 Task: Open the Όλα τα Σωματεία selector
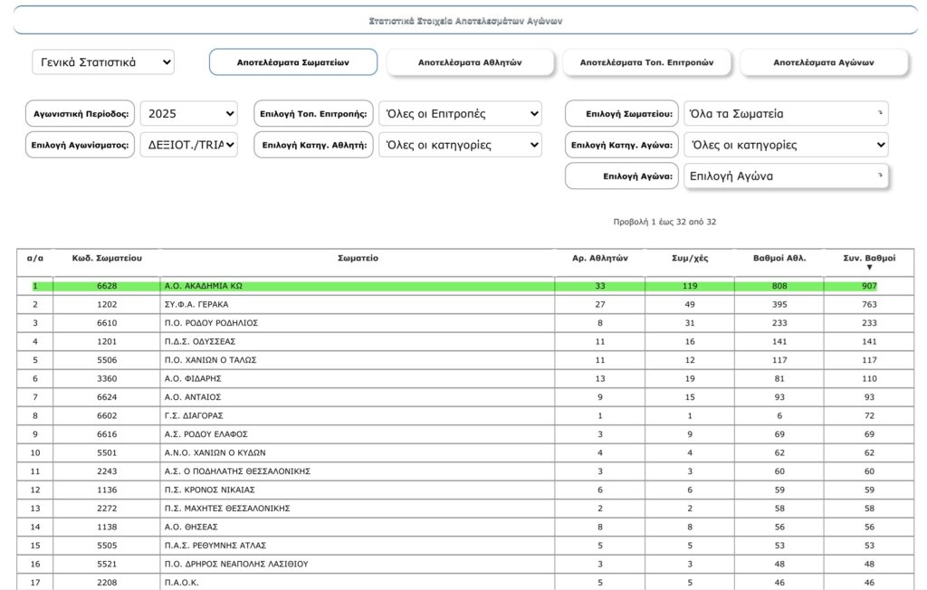(786, 114)
